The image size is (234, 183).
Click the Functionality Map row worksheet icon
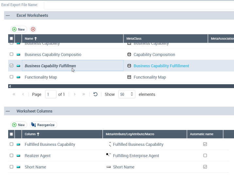pos(18,77)
